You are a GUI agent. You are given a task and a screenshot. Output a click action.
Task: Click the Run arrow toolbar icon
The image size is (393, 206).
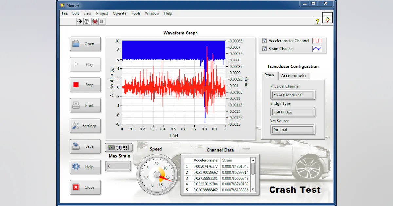[79, 21]
